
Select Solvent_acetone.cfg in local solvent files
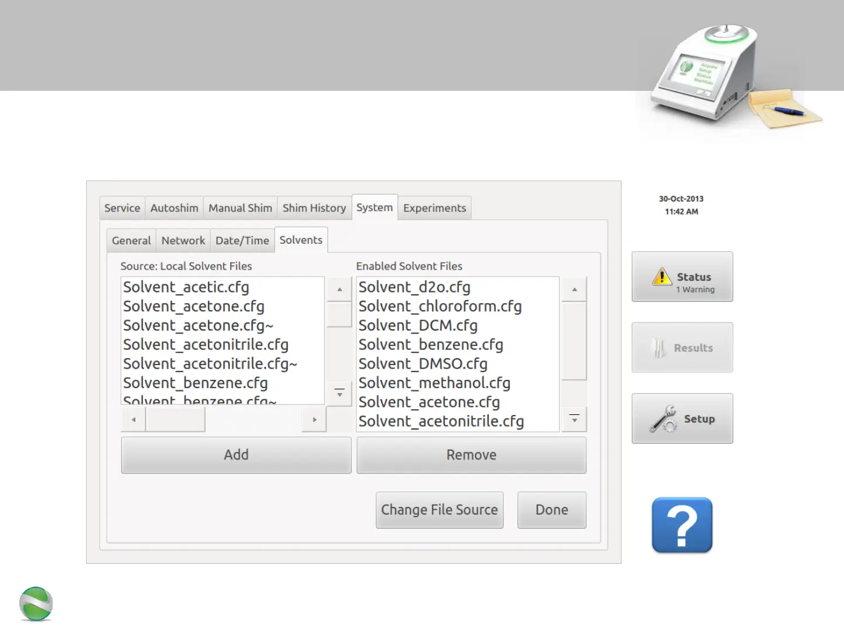pos(223,307)
